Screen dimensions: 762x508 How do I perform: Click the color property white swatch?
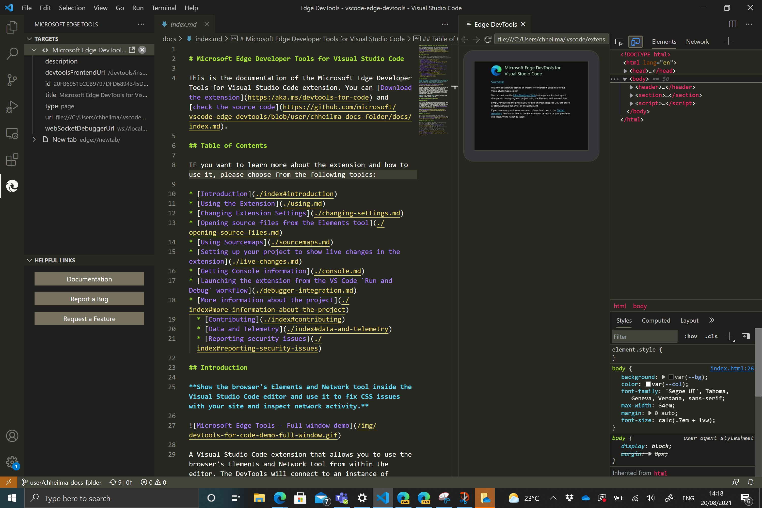click(x=648, y=384)
